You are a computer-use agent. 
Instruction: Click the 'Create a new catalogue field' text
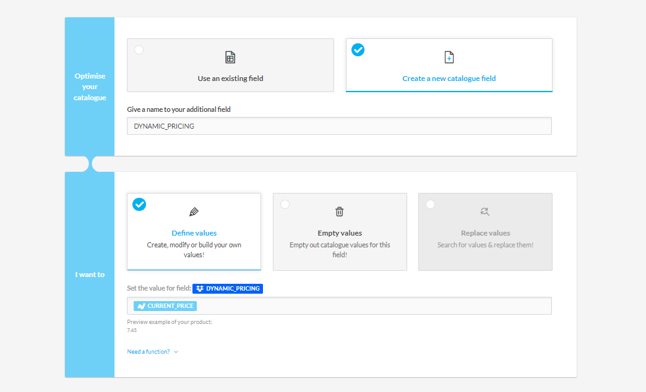tap(449, 79)
